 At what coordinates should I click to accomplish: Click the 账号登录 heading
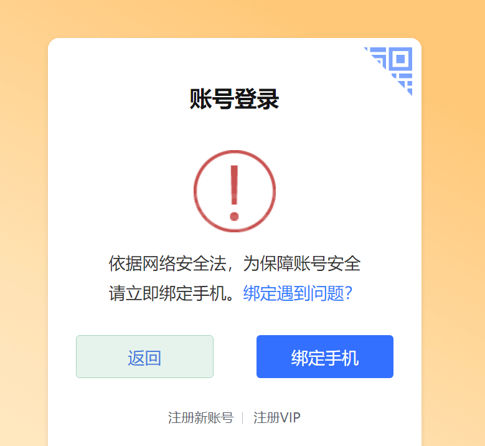coord(235,99)
